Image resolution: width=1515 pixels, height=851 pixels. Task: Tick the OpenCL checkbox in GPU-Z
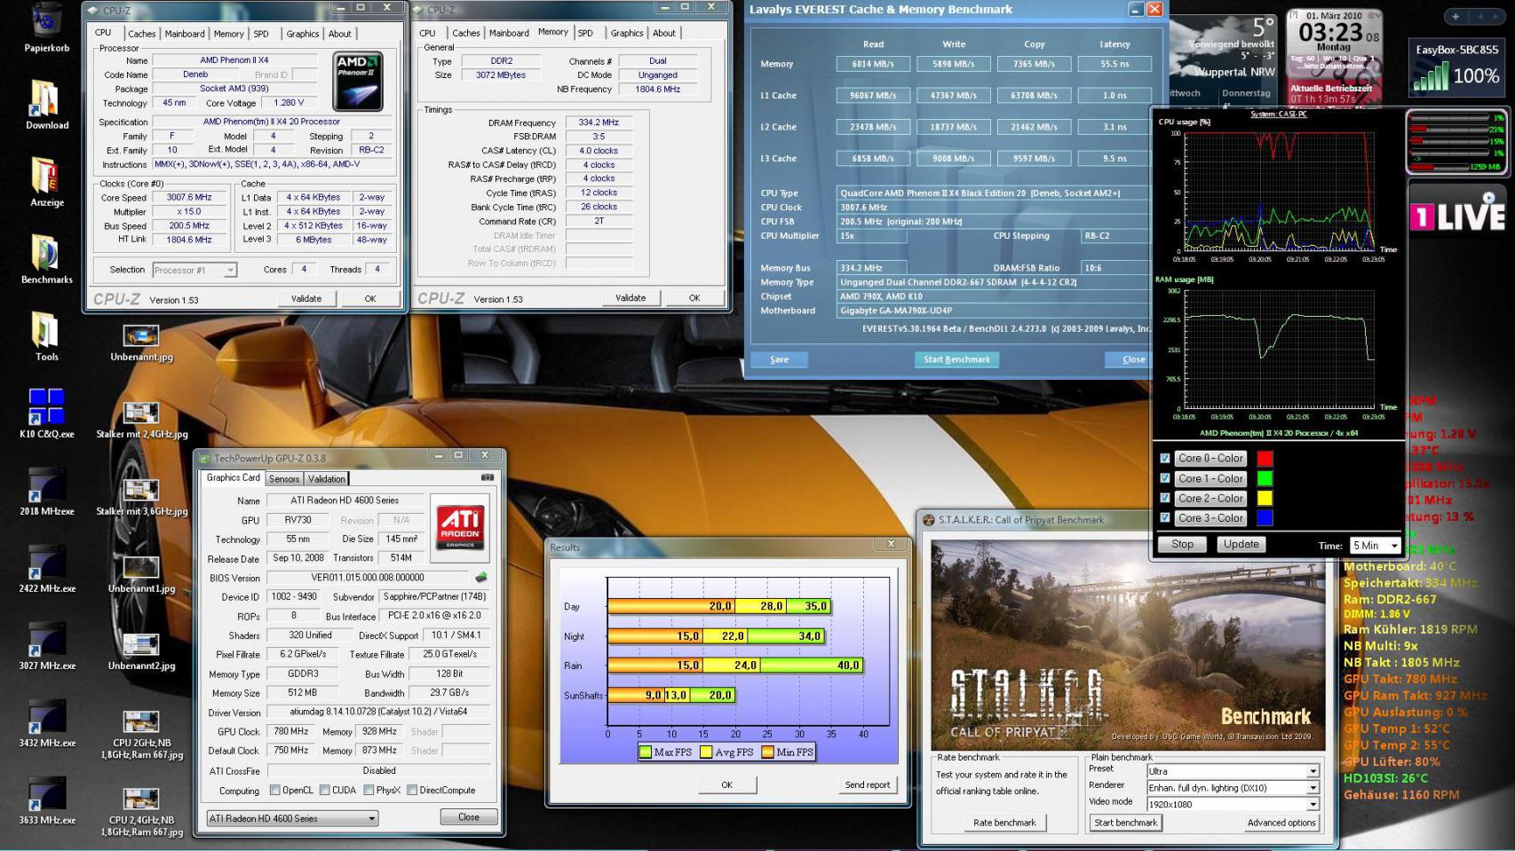[275, 790]
